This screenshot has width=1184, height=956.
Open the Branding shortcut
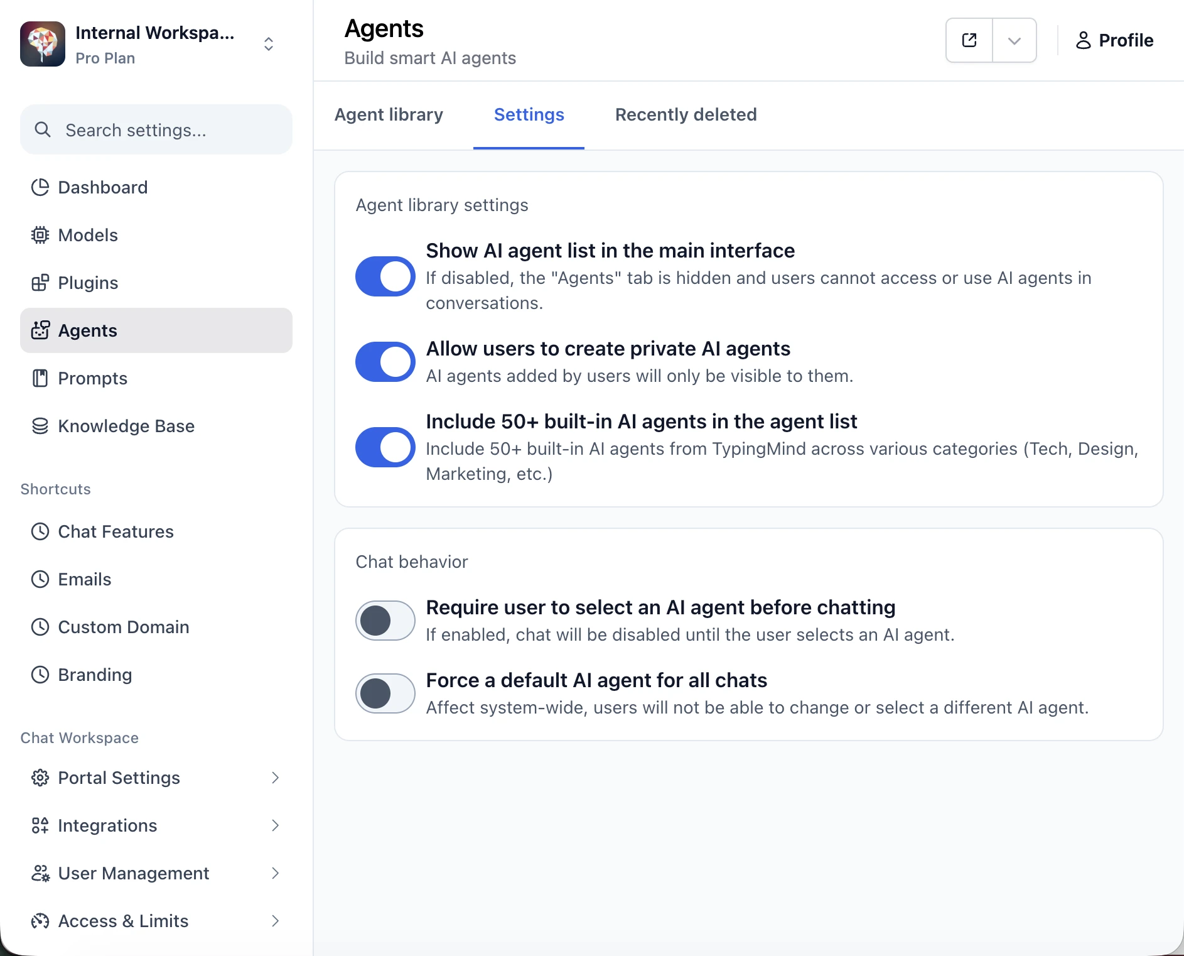tap(156, 675)
